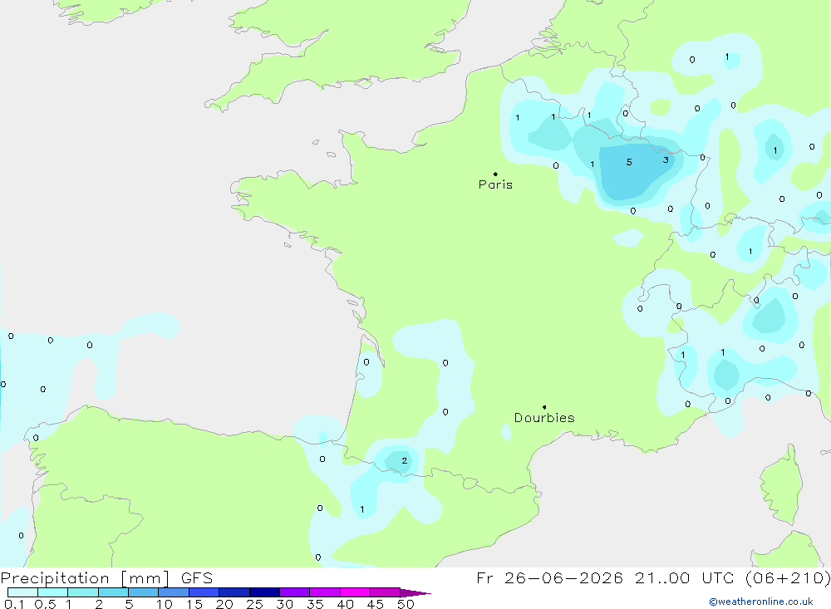Image resolution: width=831 pixels, height=609 pixels.
Task: Pick the 0.5–1 mm legend color swatch
Action: [52, 592]
